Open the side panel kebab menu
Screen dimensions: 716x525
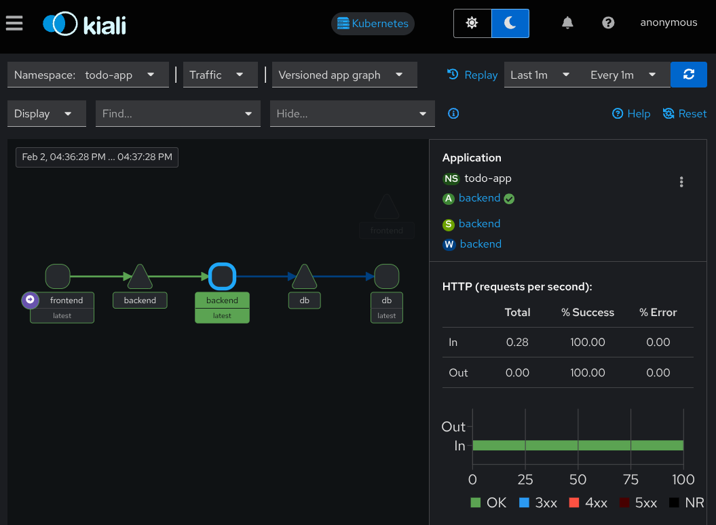[681, 182]
